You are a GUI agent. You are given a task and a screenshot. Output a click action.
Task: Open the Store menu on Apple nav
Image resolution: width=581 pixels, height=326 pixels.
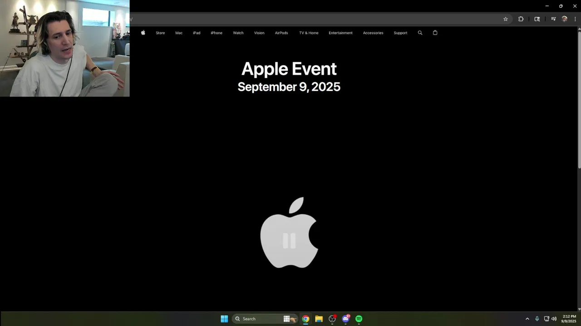click(x=160, y=33)
